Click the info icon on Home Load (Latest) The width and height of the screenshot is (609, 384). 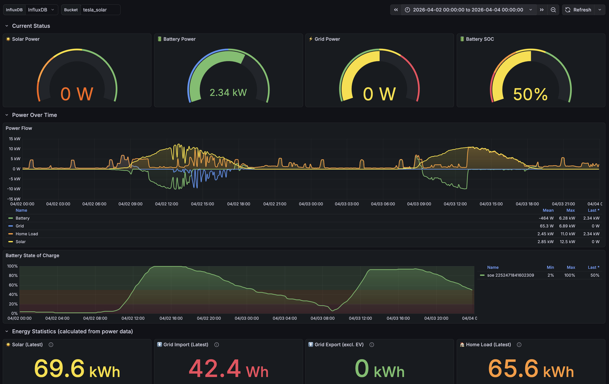pyautogui.click(x=519, y=344)
